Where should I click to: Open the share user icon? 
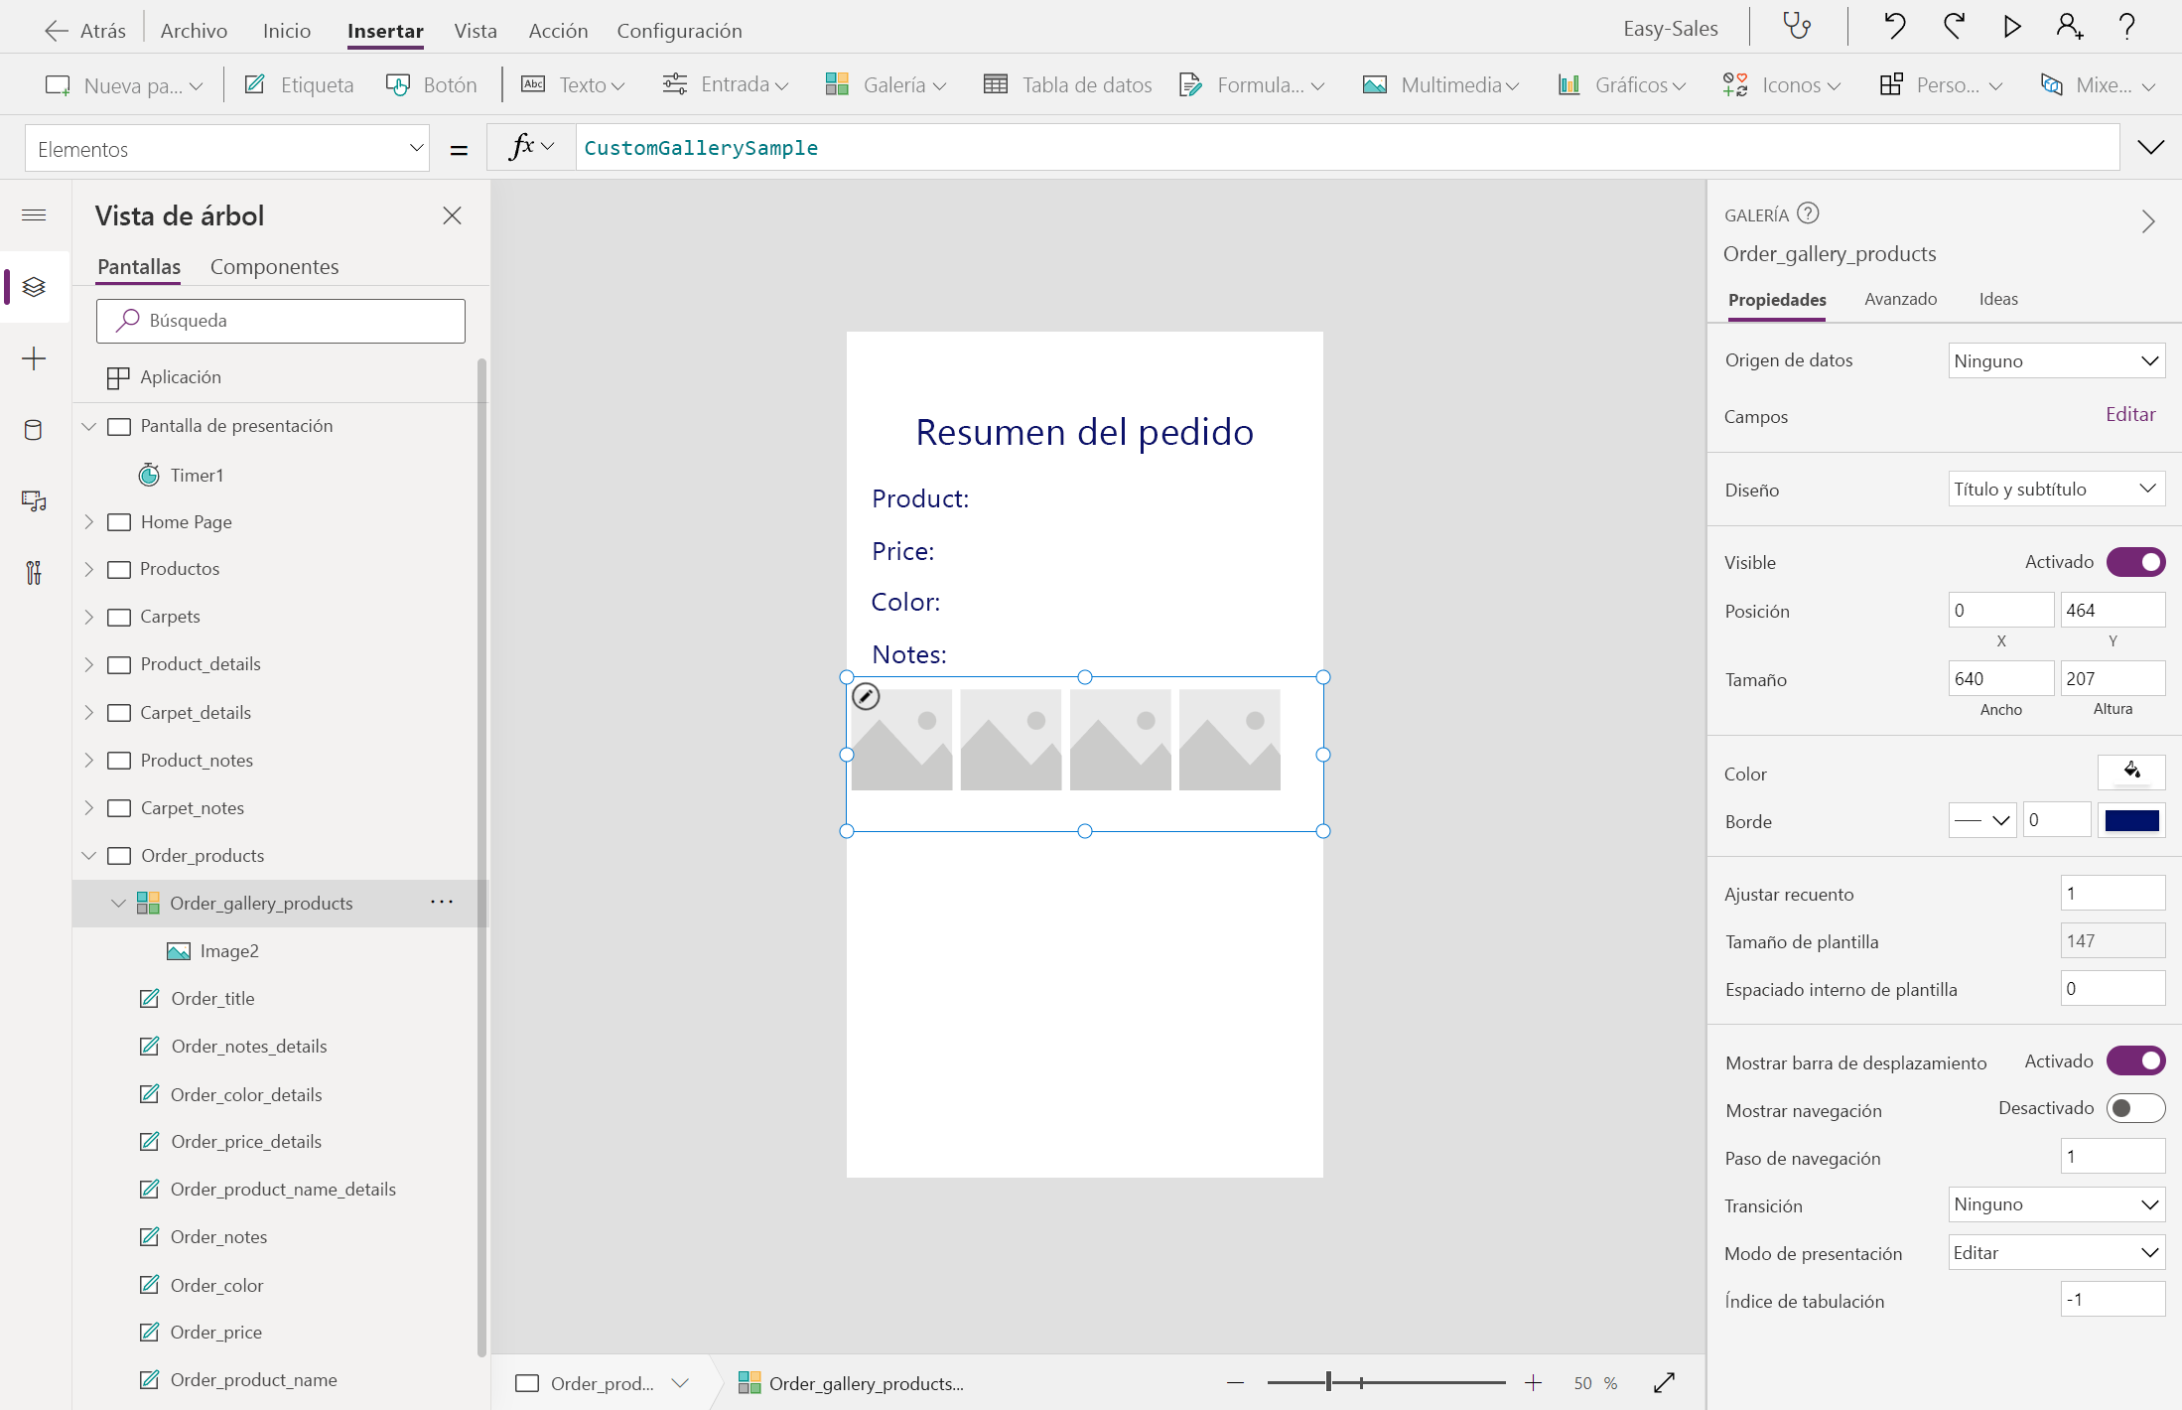2070,27
